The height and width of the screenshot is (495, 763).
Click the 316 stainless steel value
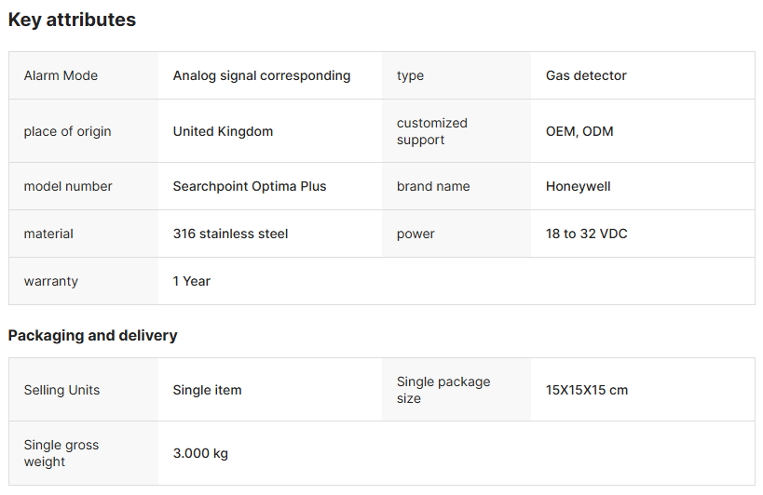230,234
